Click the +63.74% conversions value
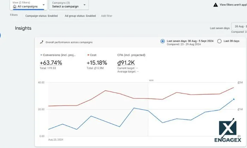 (51, 63)
